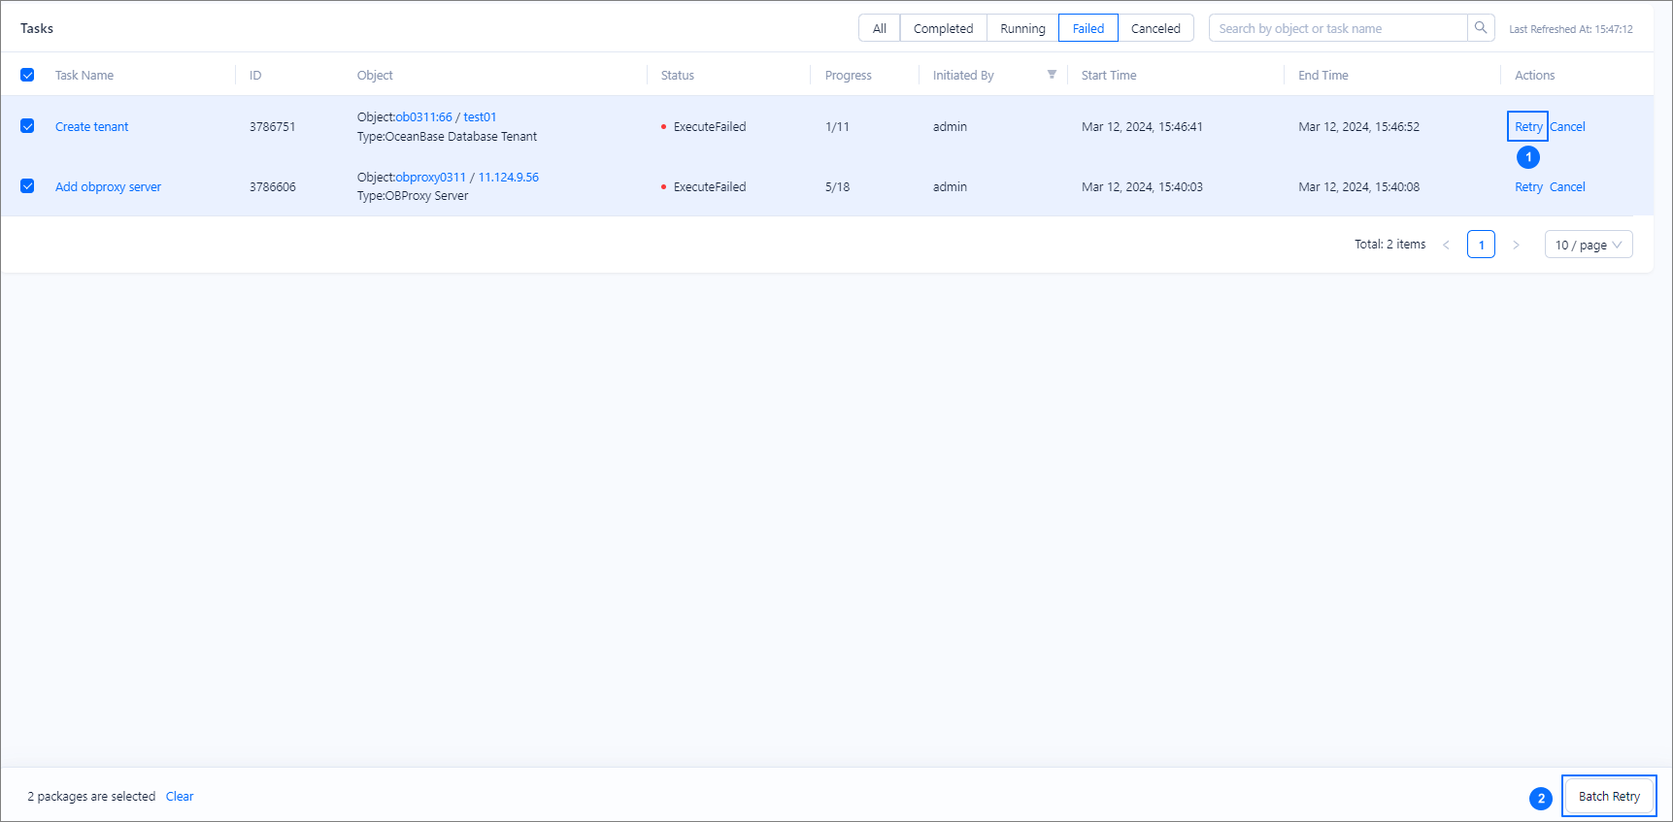The width and height of the screenshot is (1673, 822).
Task: Select the Canceled filter tab
Action: [1155, 28]
